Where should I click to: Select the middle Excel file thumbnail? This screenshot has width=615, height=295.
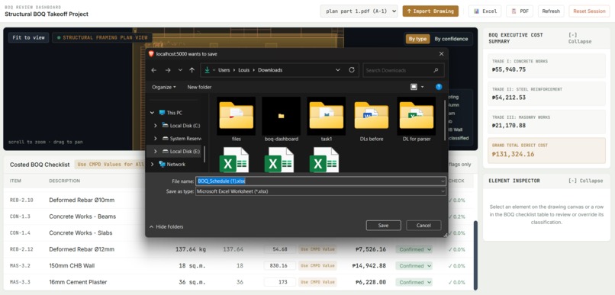[x=279, y=160]
